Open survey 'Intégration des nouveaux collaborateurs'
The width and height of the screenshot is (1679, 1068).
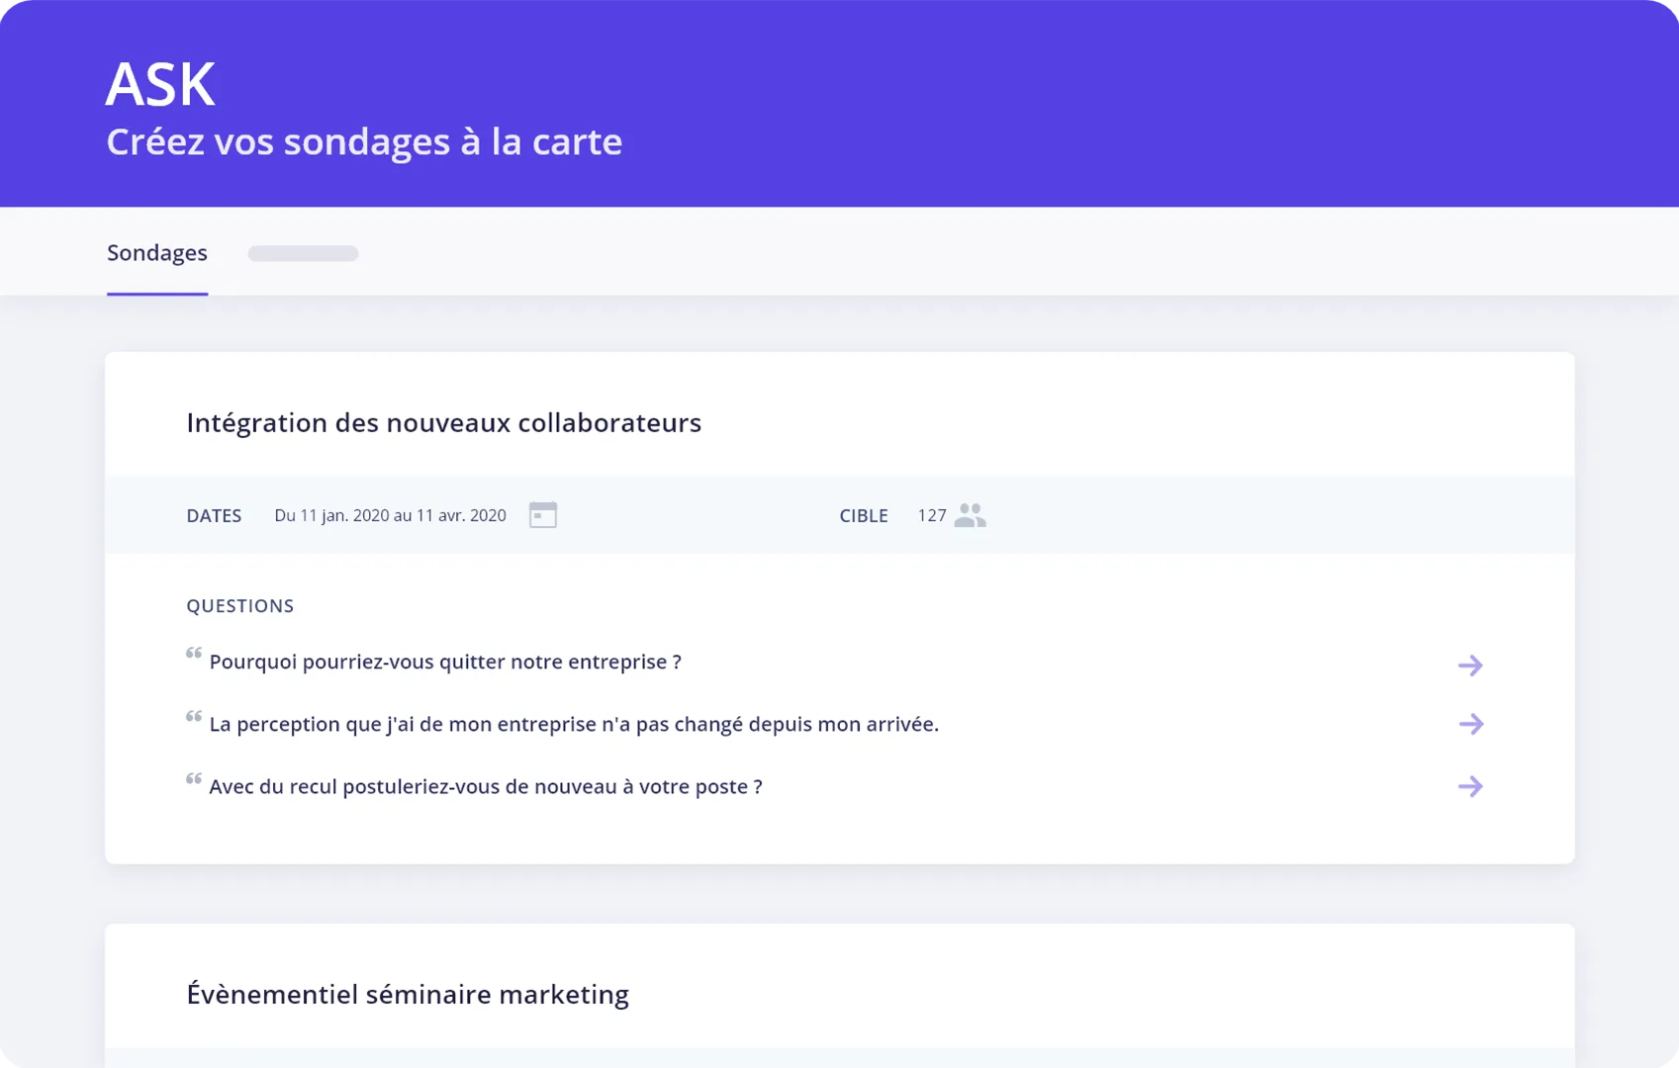click(x=444, y=422)
